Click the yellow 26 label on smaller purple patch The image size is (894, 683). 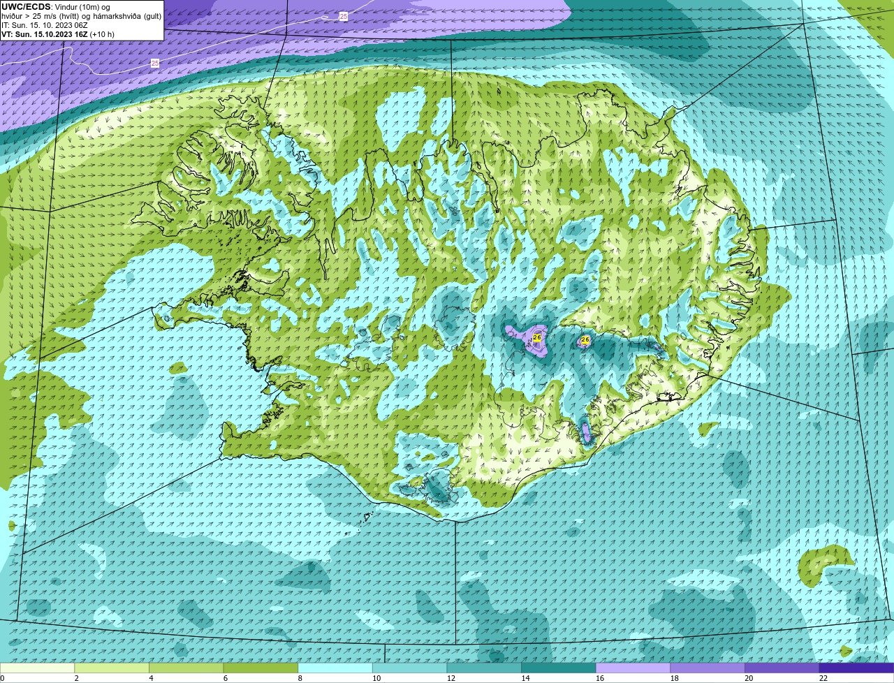585,340
